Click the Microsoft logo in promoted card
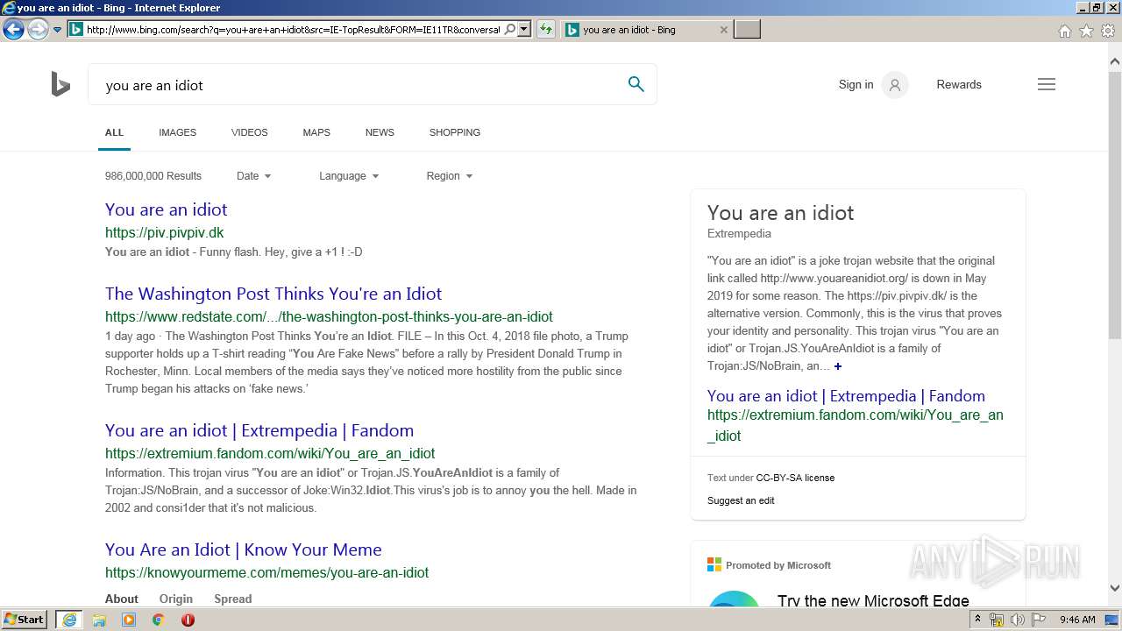 (714, 565)
